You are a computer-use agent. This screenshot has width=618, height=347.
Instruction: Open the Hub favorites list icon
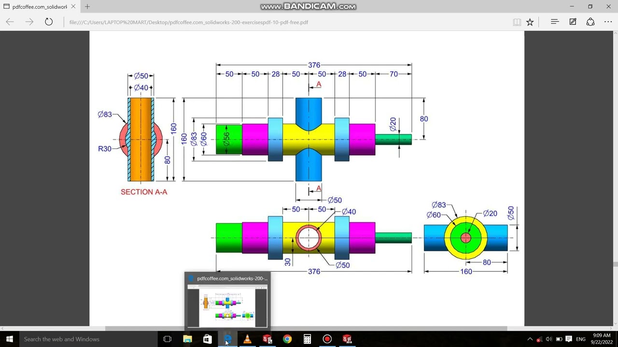pos(555,22)
